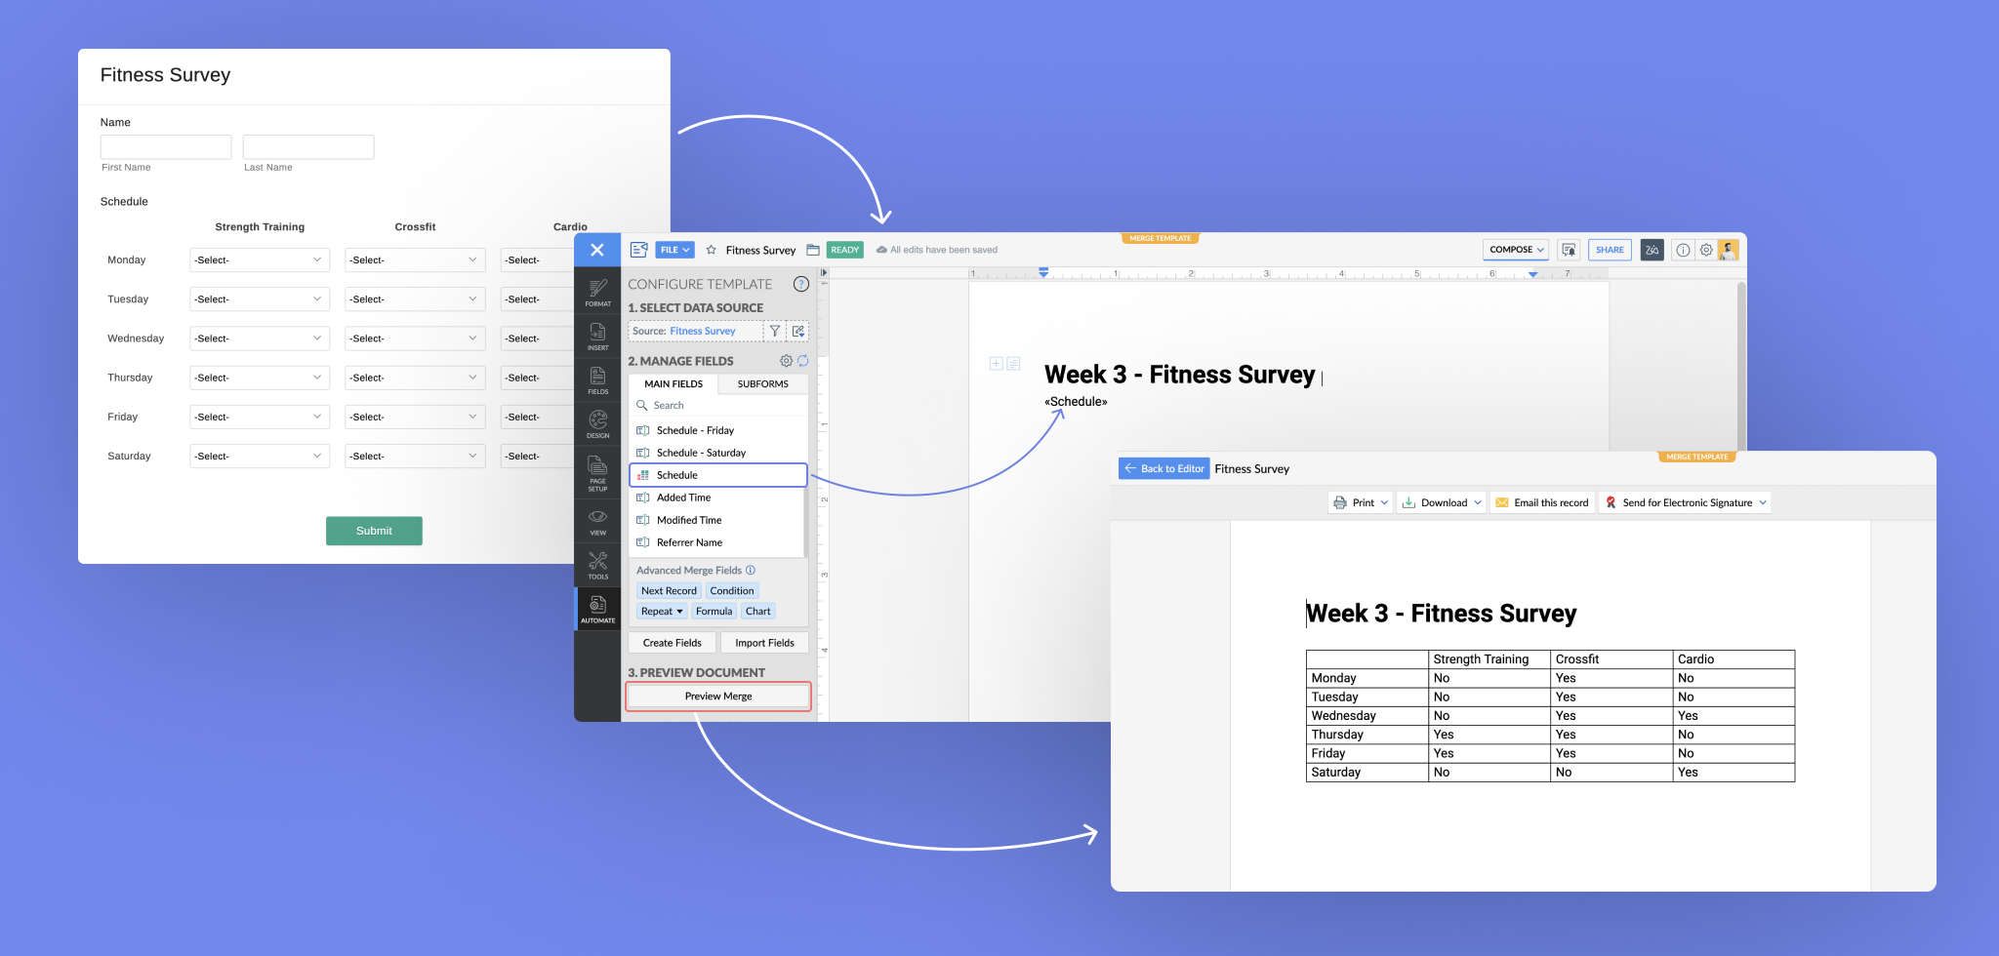Click the First Name input field
Screen dimensions: 1999x956
(x=166, y=147)
